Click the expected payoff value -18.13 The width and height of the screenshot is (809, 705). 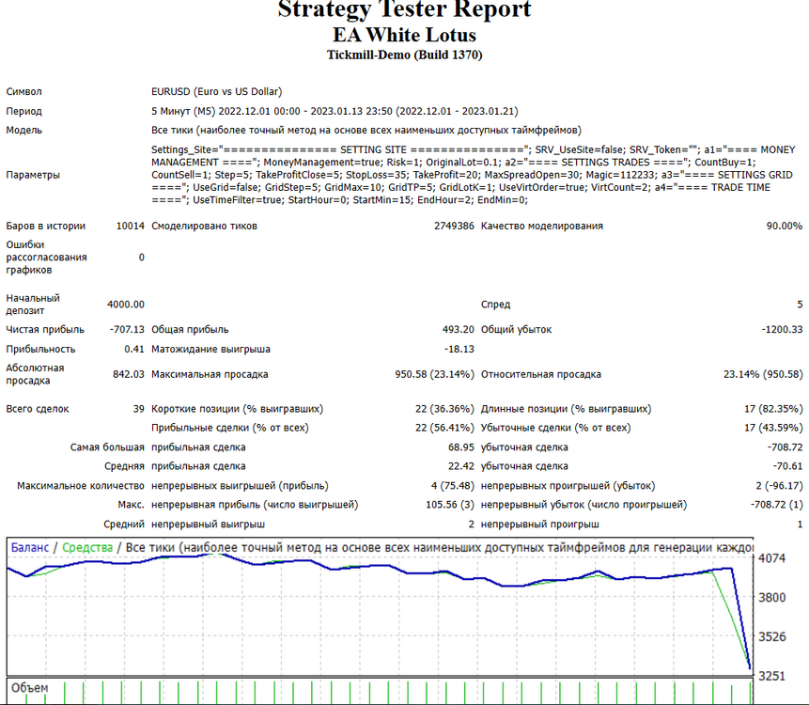pos(459,350)
